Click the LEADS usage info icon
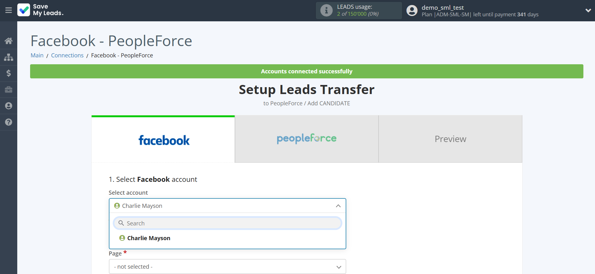Screen dimensions: 595x274 click(326, 10)
